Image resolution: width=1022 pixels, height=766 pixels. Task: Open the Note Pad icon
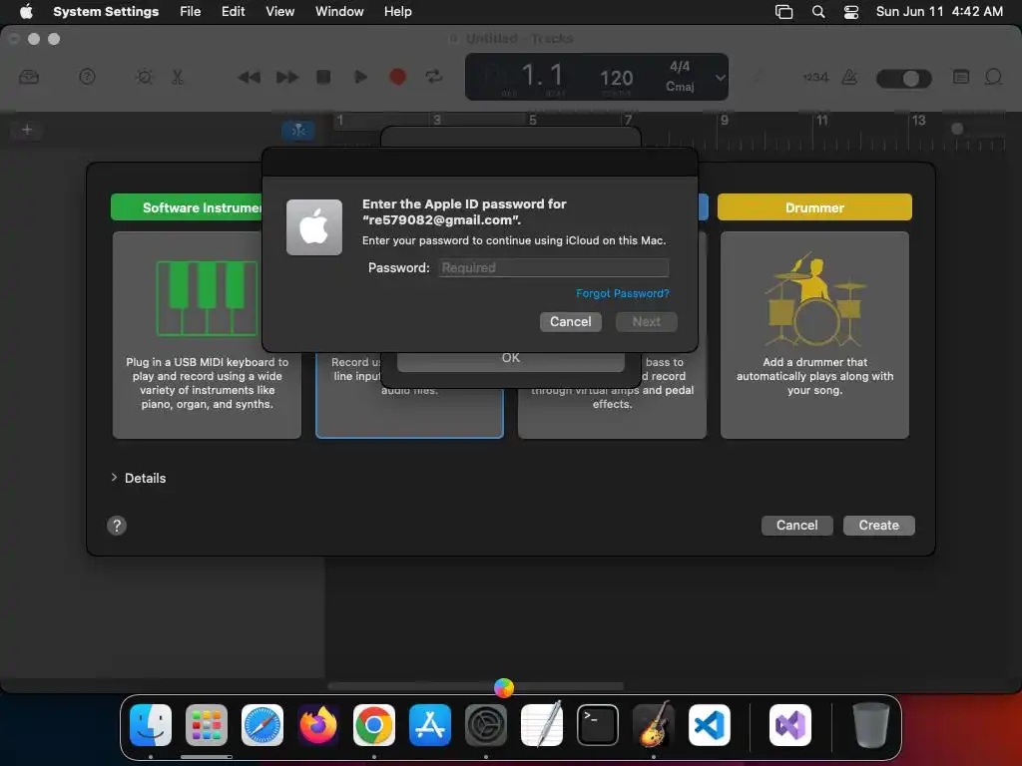(961, 77)
